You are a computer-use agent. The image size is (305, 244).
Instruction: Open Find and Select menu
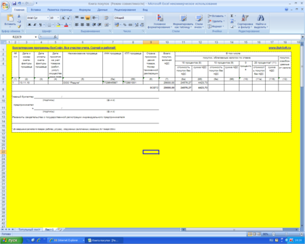tap(261, 22)
